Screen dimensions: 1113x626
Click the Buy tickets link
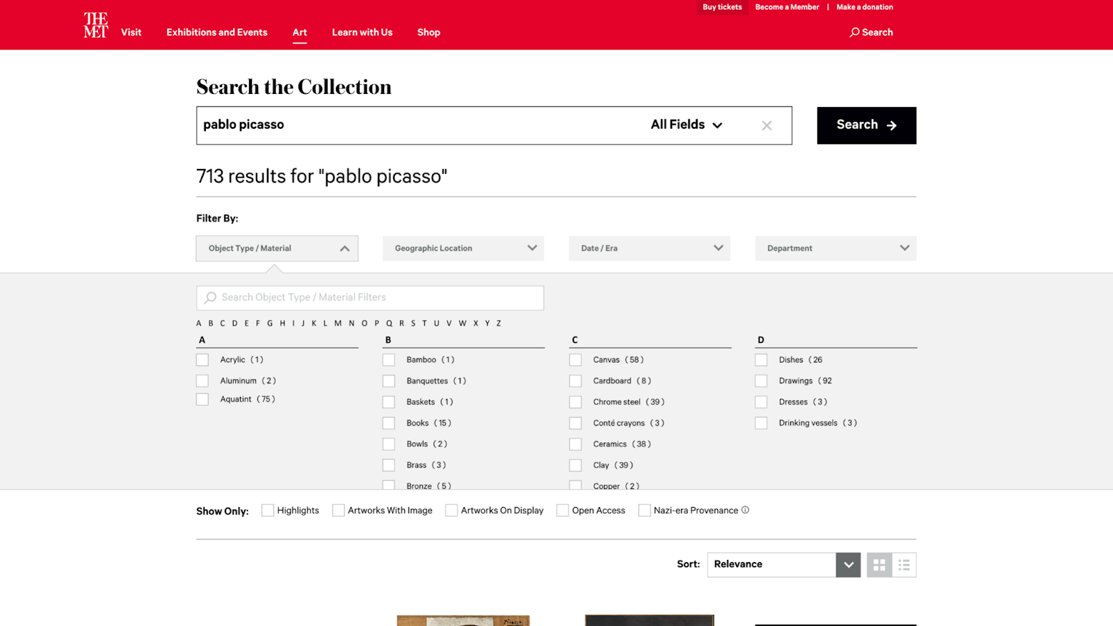[722, 7]
